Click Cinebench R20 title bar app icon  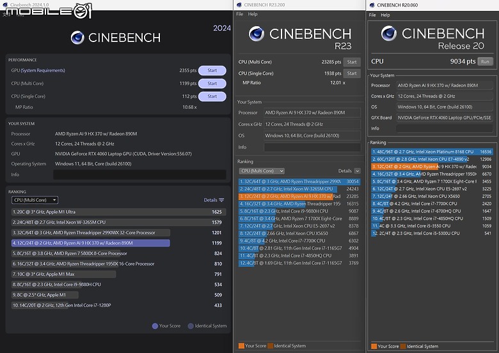[x=372, y=4]
